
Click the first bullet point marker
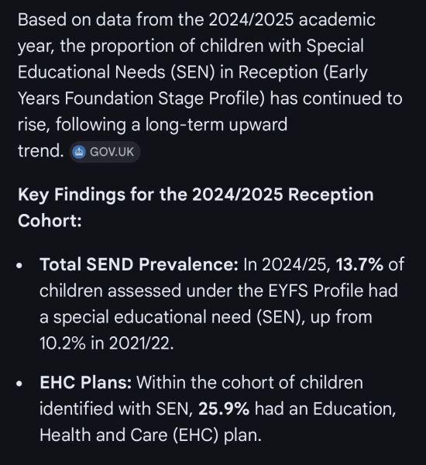click(x=19, y=265)
